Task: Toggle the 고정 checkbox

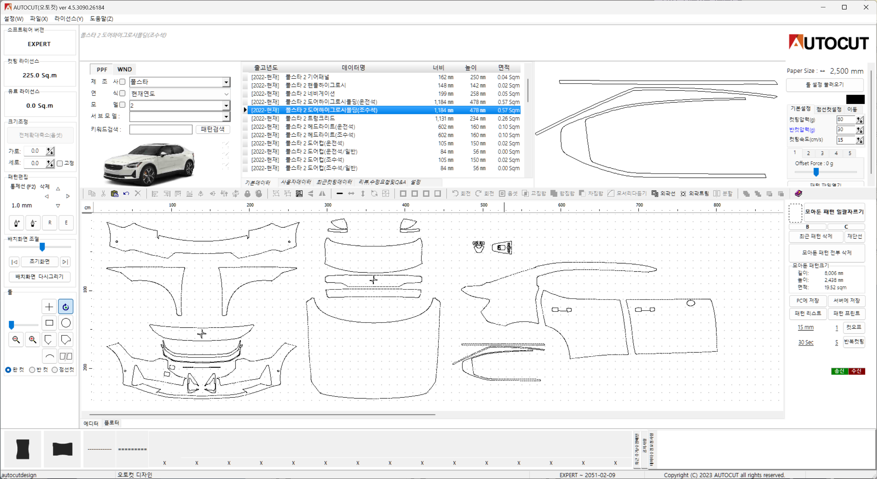Action: click(60, 164)
